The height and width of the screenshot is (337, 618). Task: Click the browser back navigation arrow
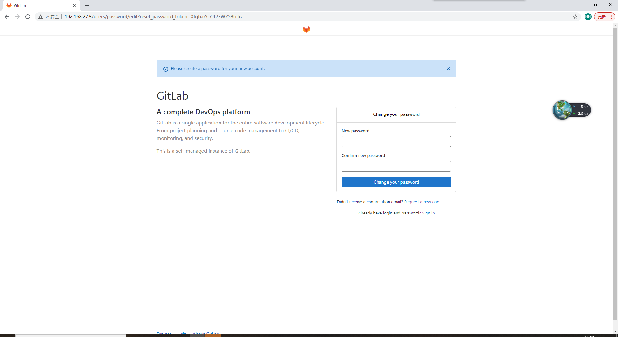pyautogui.click(x=7, y=16)
